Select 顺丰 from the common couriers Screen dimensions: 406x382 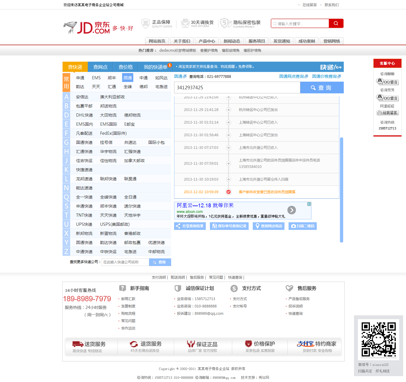pos(112,78)
